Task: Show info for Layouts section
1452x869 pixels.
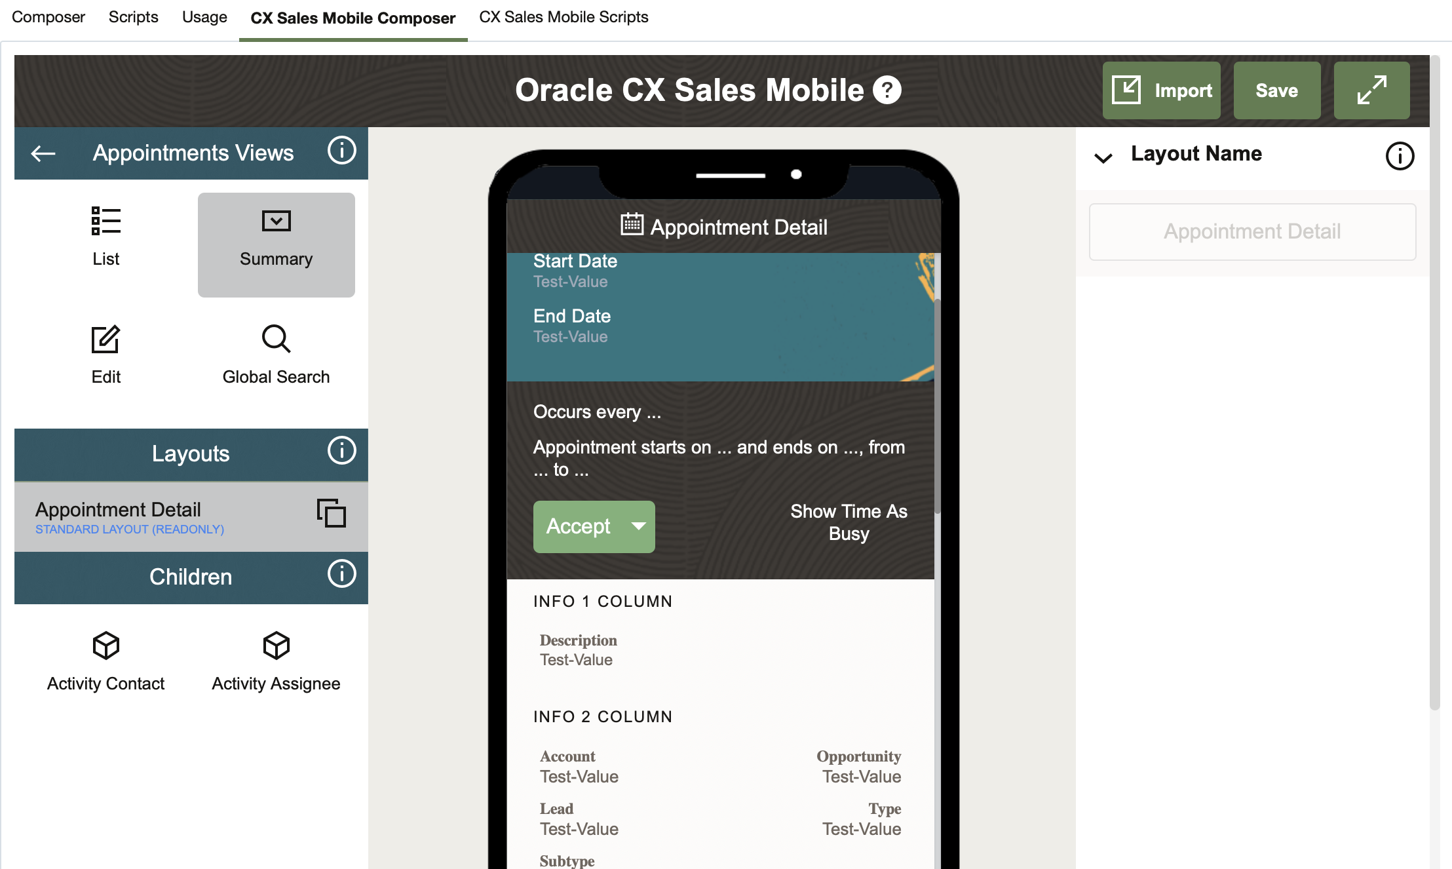Action: (341, 451)
